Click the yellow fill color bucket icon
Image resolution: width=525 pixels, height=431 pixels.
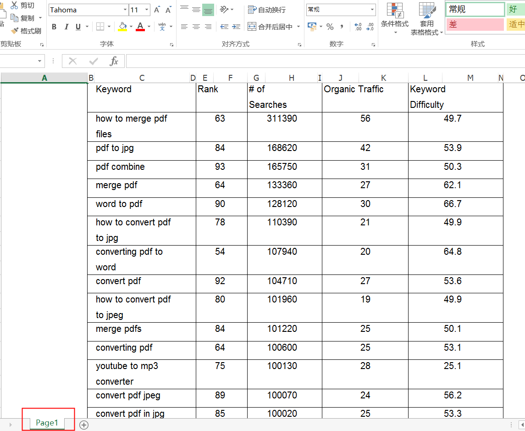(x=122, y=27)
